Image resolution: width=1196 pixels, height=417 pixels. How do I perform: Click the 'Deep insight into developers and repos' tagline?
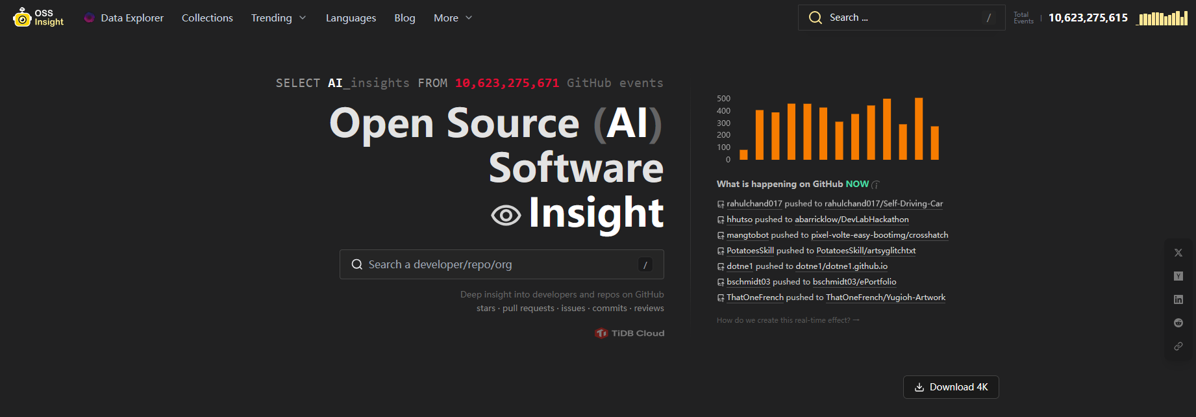click(x=562, y=294)
